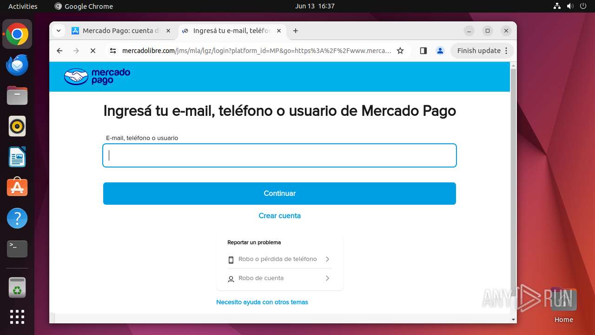595x335 pixels.
Task: Bookmark this page with star icon
Action: 400,51
